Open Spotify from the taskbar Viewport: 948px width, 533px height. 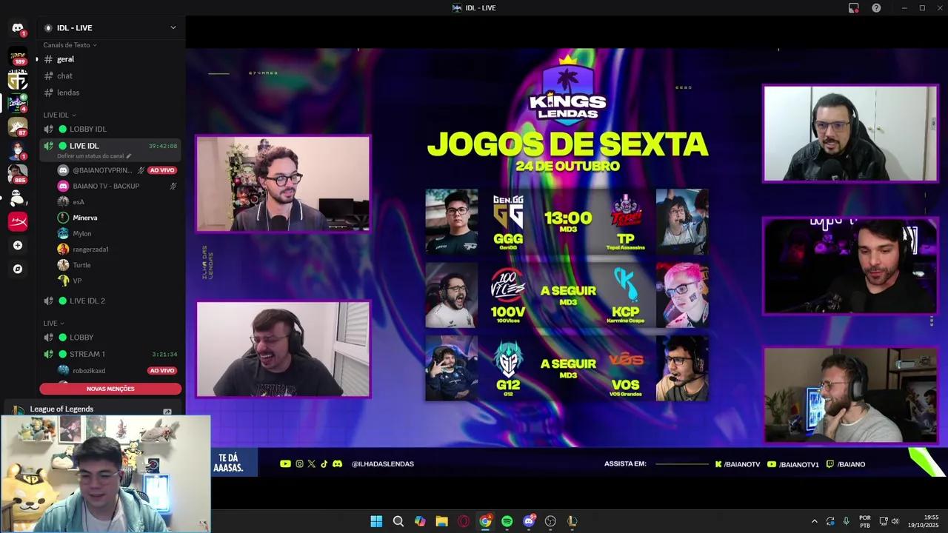click(507, 521)
